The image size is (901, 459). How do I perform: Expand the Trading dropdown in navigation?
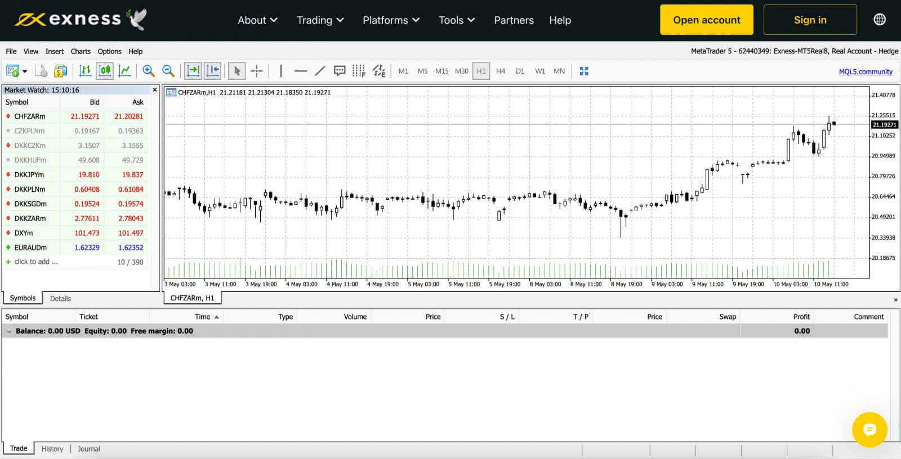[320, 20]
